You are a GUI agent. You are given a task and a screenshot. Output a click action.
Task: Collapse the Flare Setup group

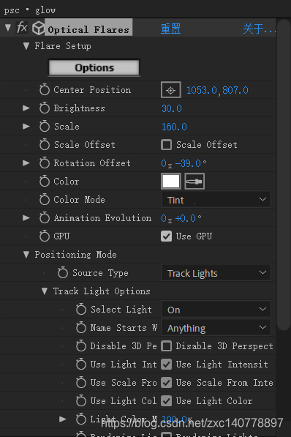click(26, 46)
